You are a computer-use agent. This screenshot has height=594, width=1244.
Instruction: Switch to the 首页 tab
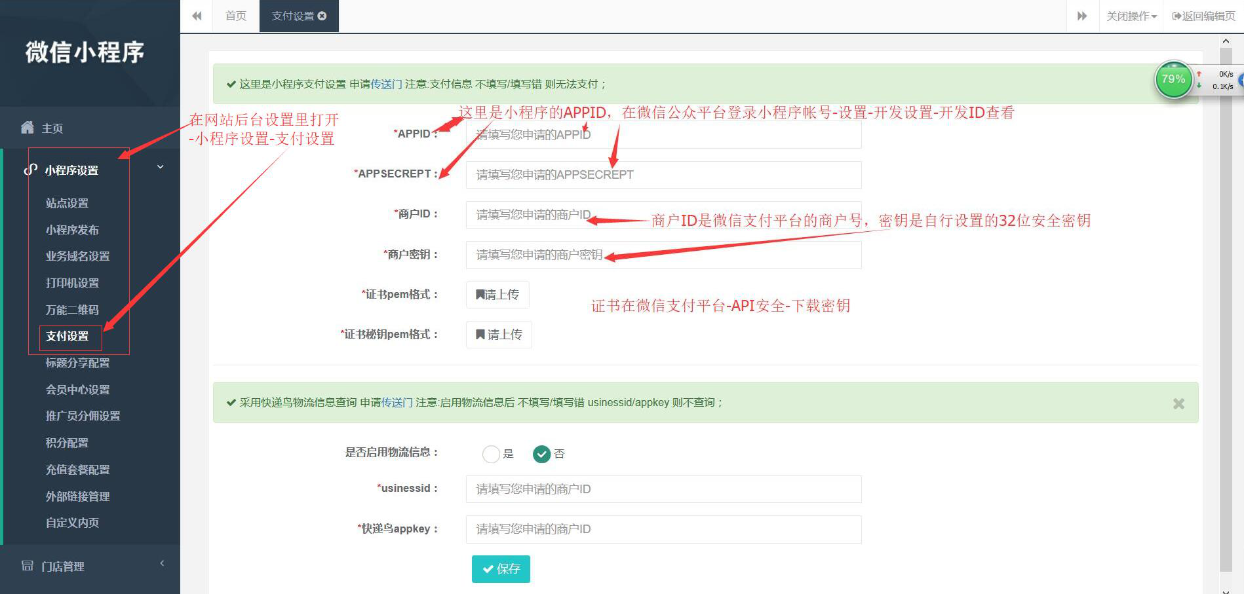point(236,16)
